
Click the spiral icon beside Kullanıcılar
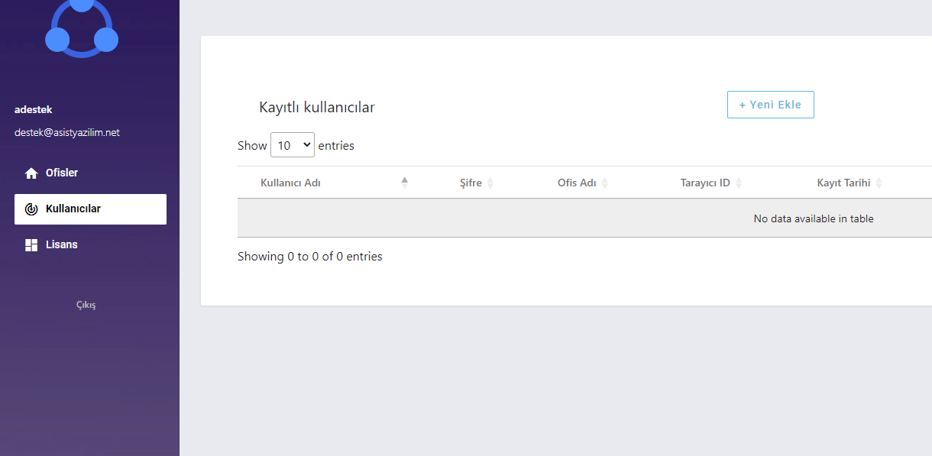(31, 209)
